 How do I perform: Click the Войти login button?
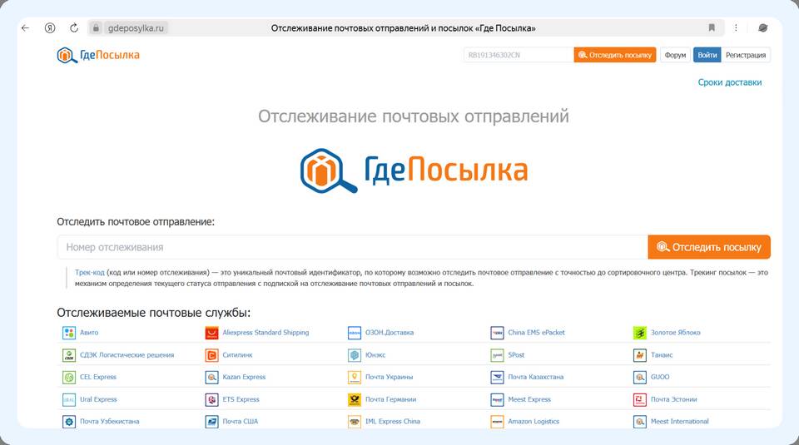[707, 55]
